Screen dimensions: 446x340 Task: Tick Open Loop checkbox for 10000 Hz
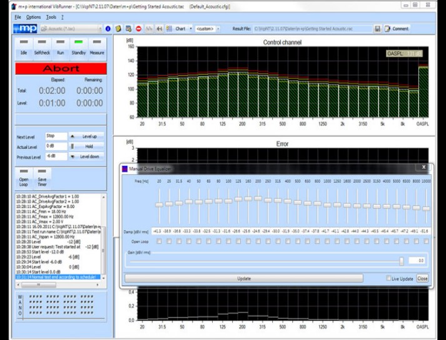click(426, 241)
